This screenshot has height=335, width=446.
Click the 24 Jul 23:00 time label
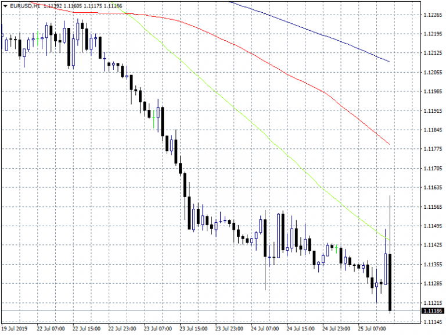pos(335,328)
